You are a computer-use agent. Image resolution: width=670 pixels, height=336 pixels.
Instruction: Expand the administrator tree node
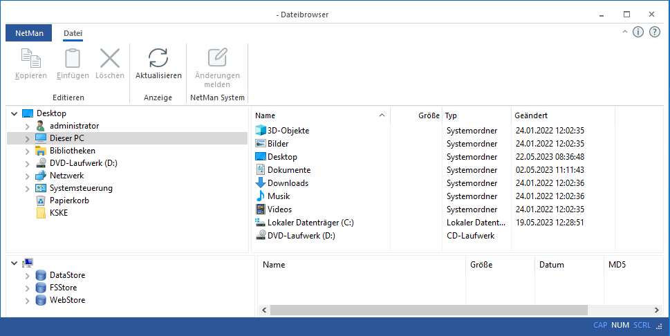point(28,127)
